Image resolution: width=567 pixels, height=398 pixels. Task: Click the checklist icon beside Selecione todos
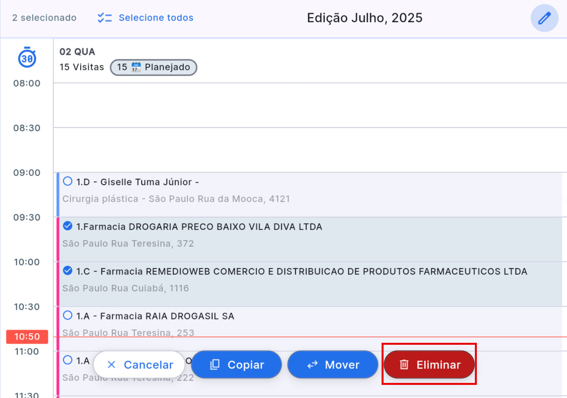[105, 18]
